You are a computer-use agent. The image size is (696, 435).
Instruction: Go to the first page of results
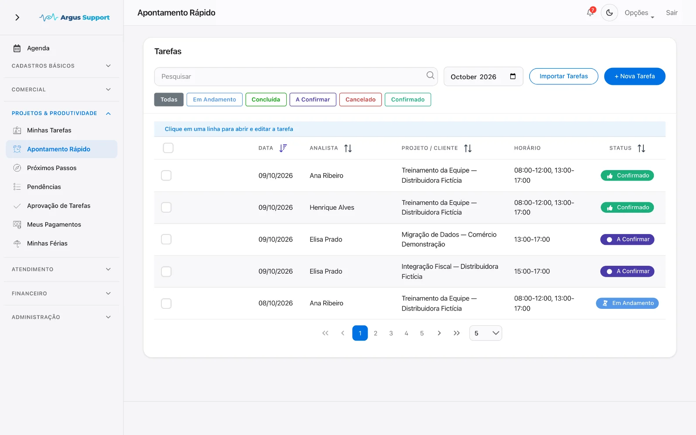point(325,333)
